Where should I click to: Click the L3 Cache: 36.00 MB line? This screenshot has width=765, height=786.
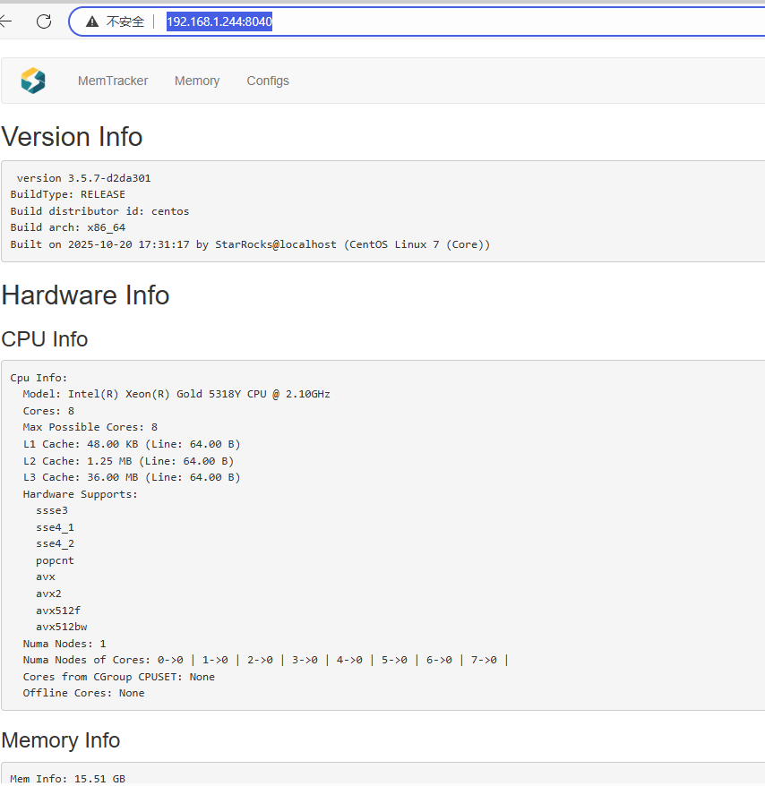(132, 477)
